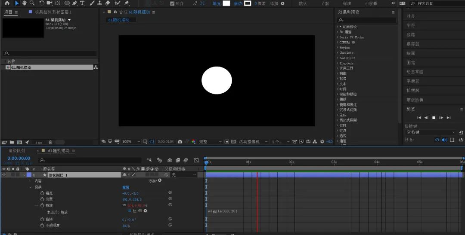Click the 搜索帮助 search field
The width and height of the screenshot is (465, 235).
[x=437, y=3]
